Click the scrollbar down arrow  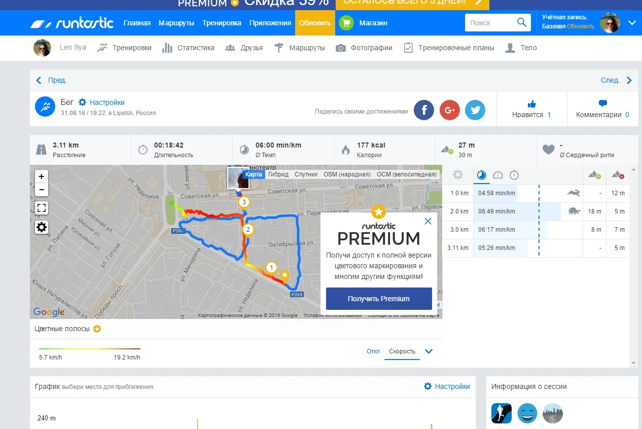634,363
